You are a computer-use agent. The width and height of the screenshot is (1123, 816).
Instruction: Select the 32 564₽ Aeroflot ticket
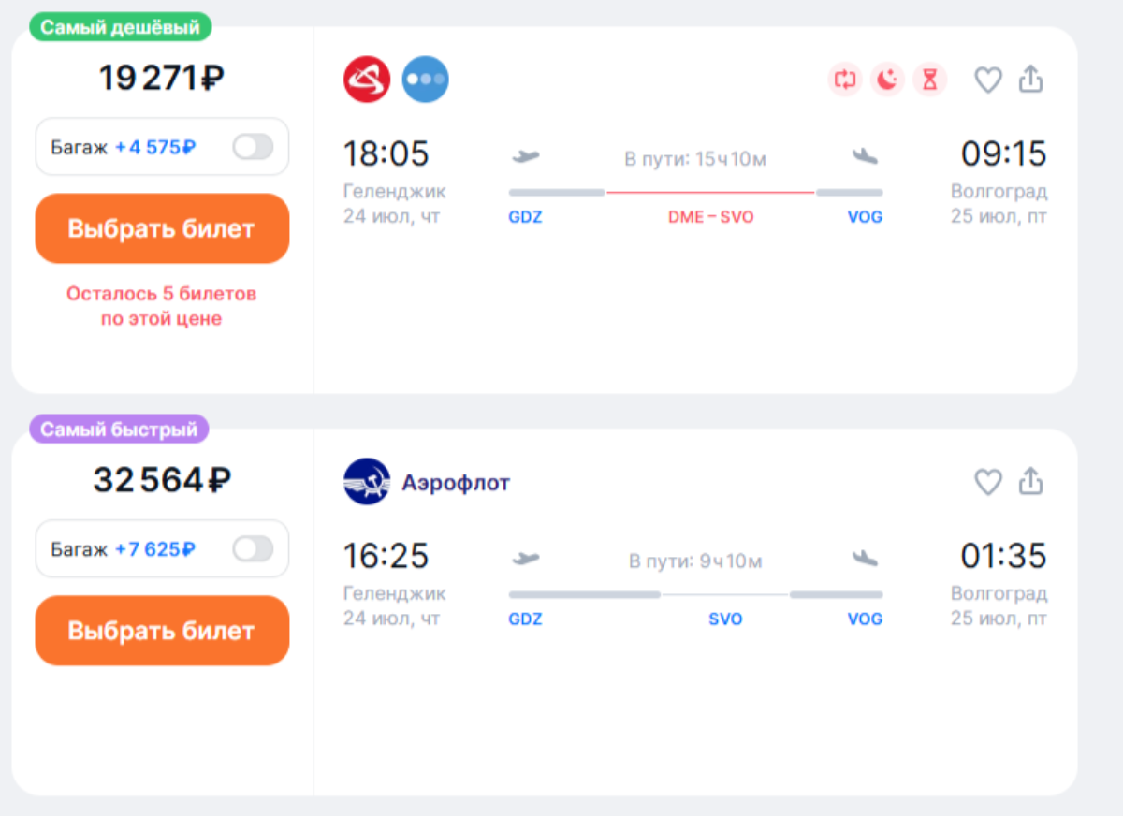tap(162, 631)
